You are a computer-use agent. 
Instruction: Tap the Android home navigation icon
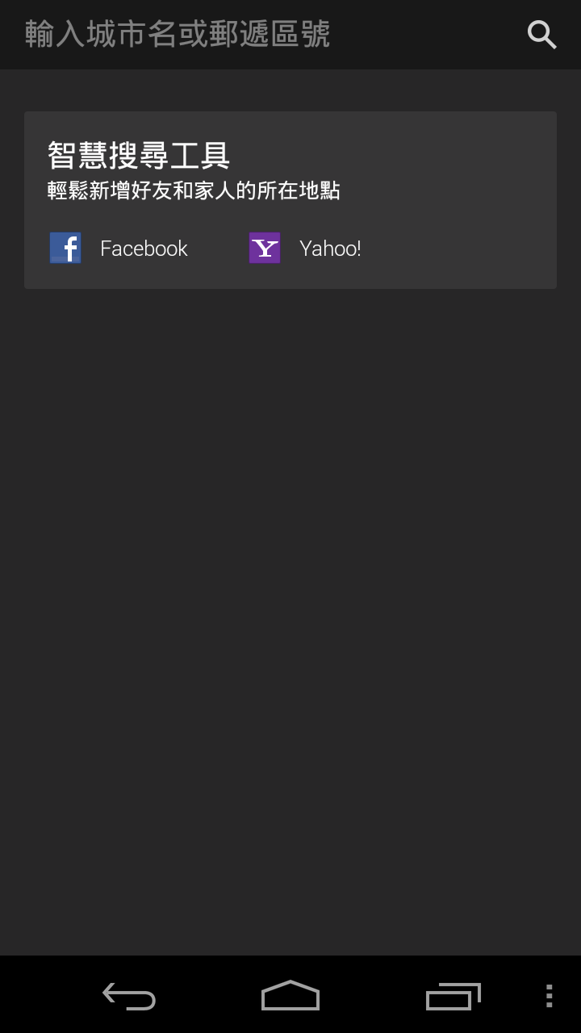tap(290, 996)
